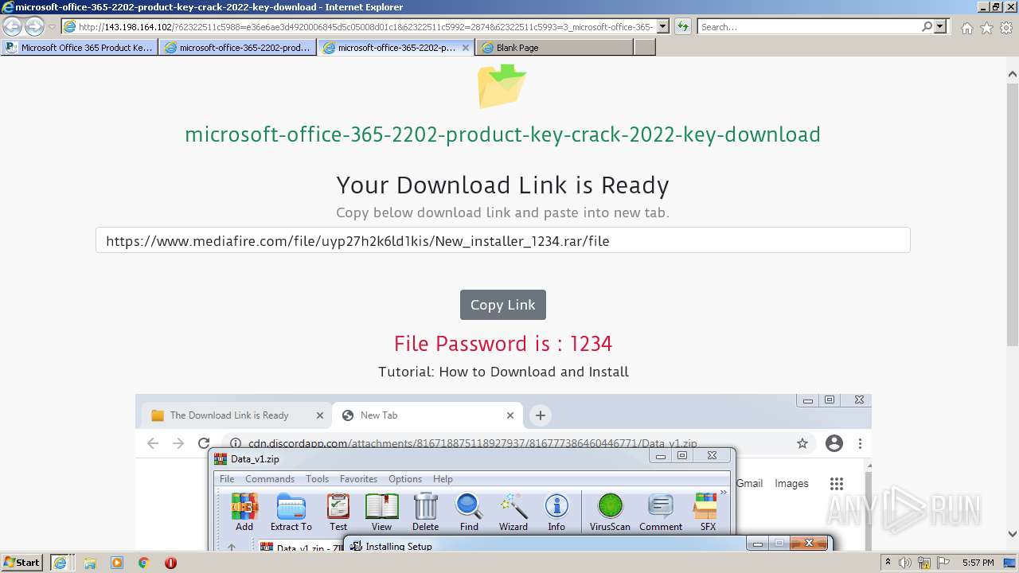Click Google apps grid icon in tutorial image
The height and width of the screenshot is (573, 1019).
pos(836,484)
